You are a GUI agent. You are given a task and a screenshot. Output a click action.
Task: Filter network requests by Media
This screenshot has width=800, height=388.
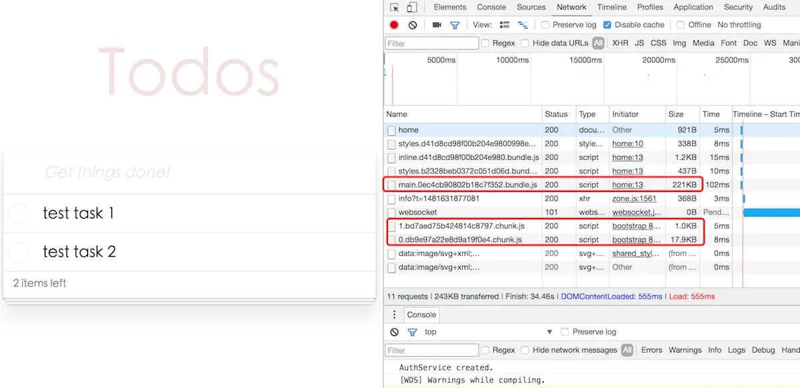coord(703,43)
